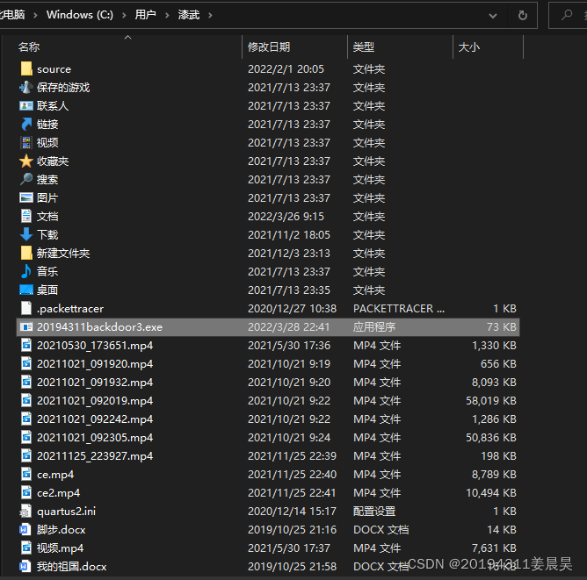Screen dimensions: 587x580
Task: Click the 50,836 KB size value
Action: [491, 438]
